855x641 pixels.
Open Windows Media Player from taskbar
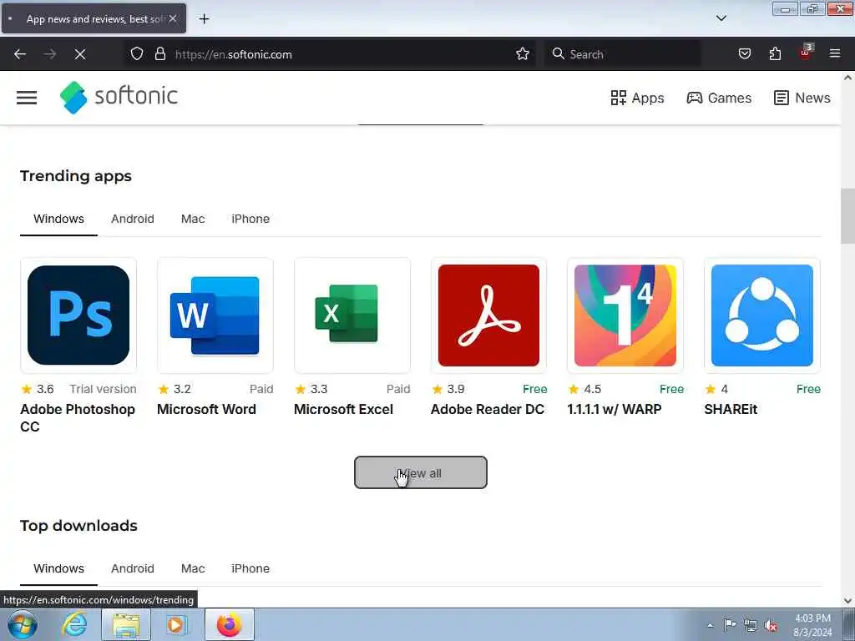pos(175,624)
